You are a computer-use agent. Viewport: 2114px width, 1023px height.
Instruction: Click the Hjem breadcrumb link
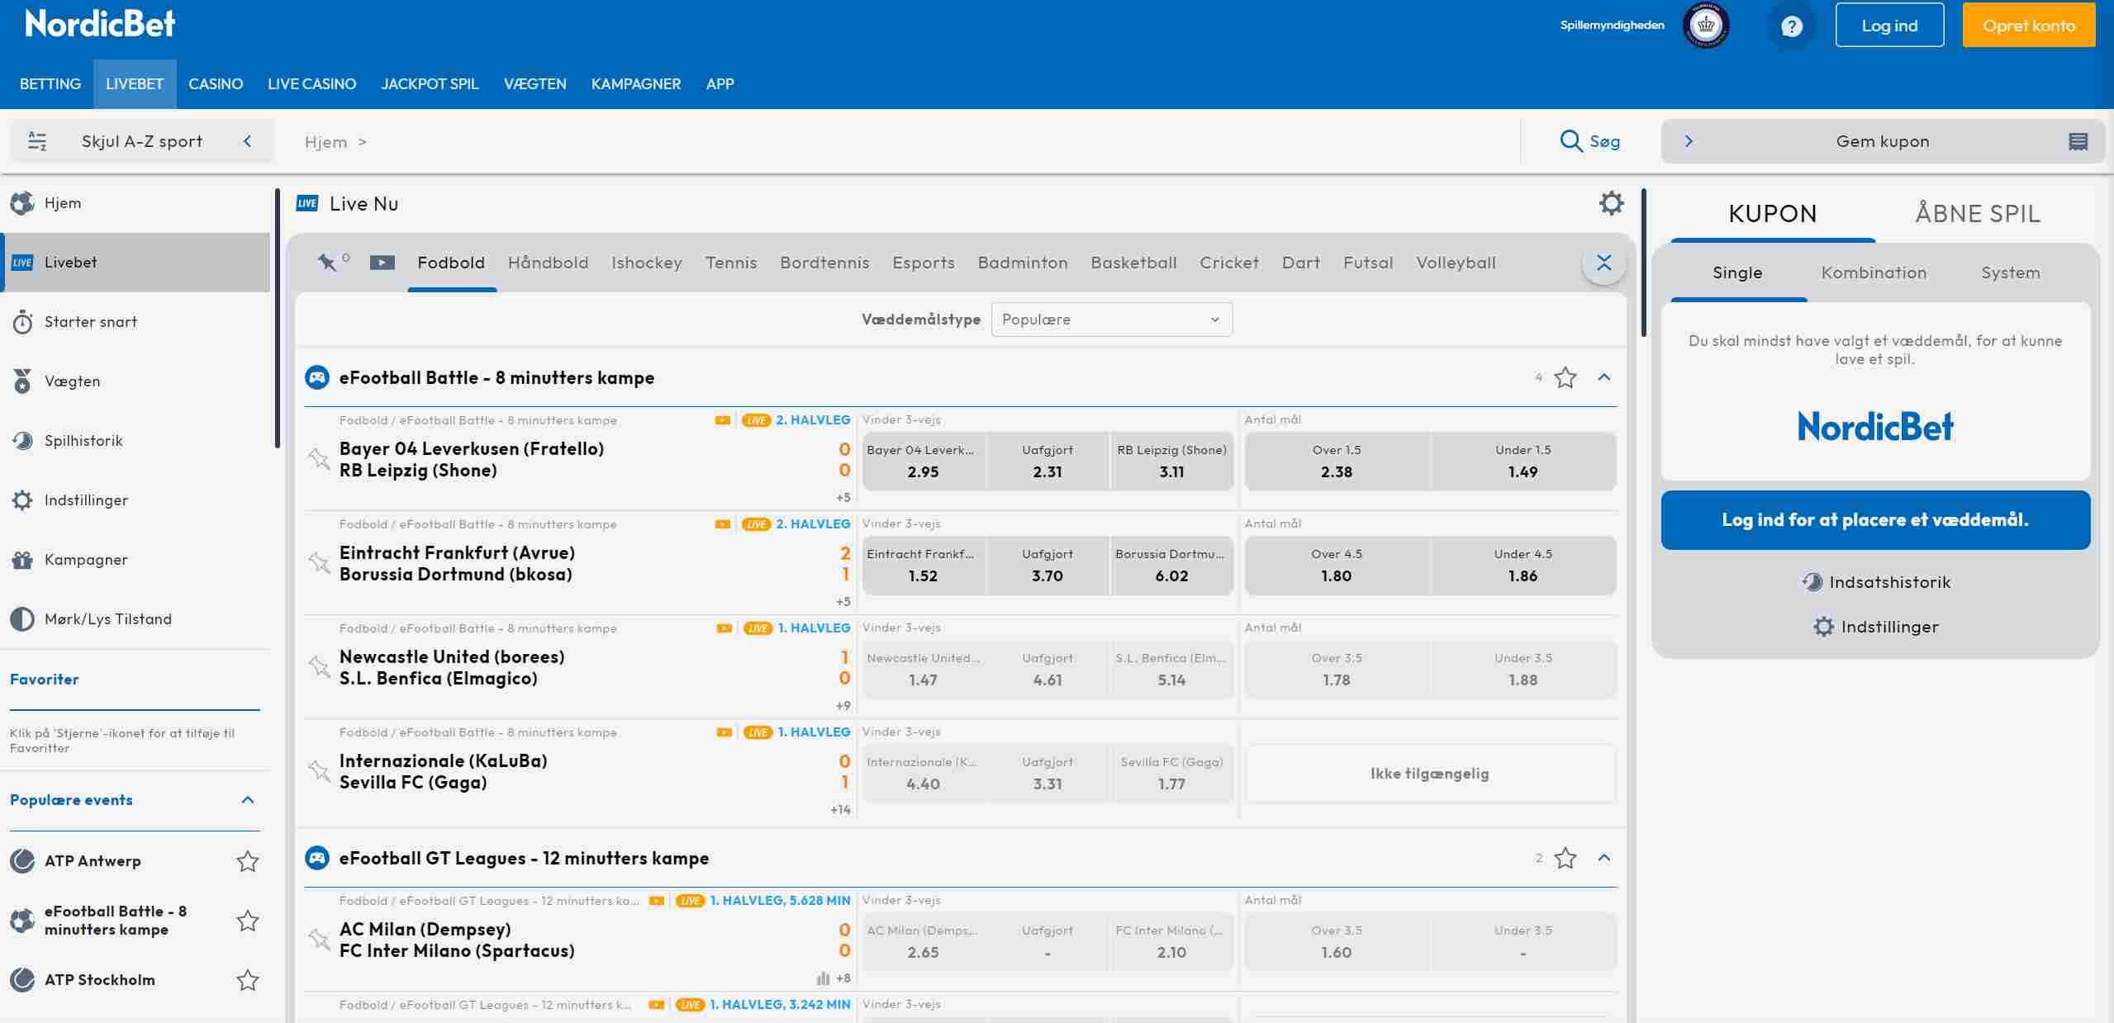pos(325,142)
